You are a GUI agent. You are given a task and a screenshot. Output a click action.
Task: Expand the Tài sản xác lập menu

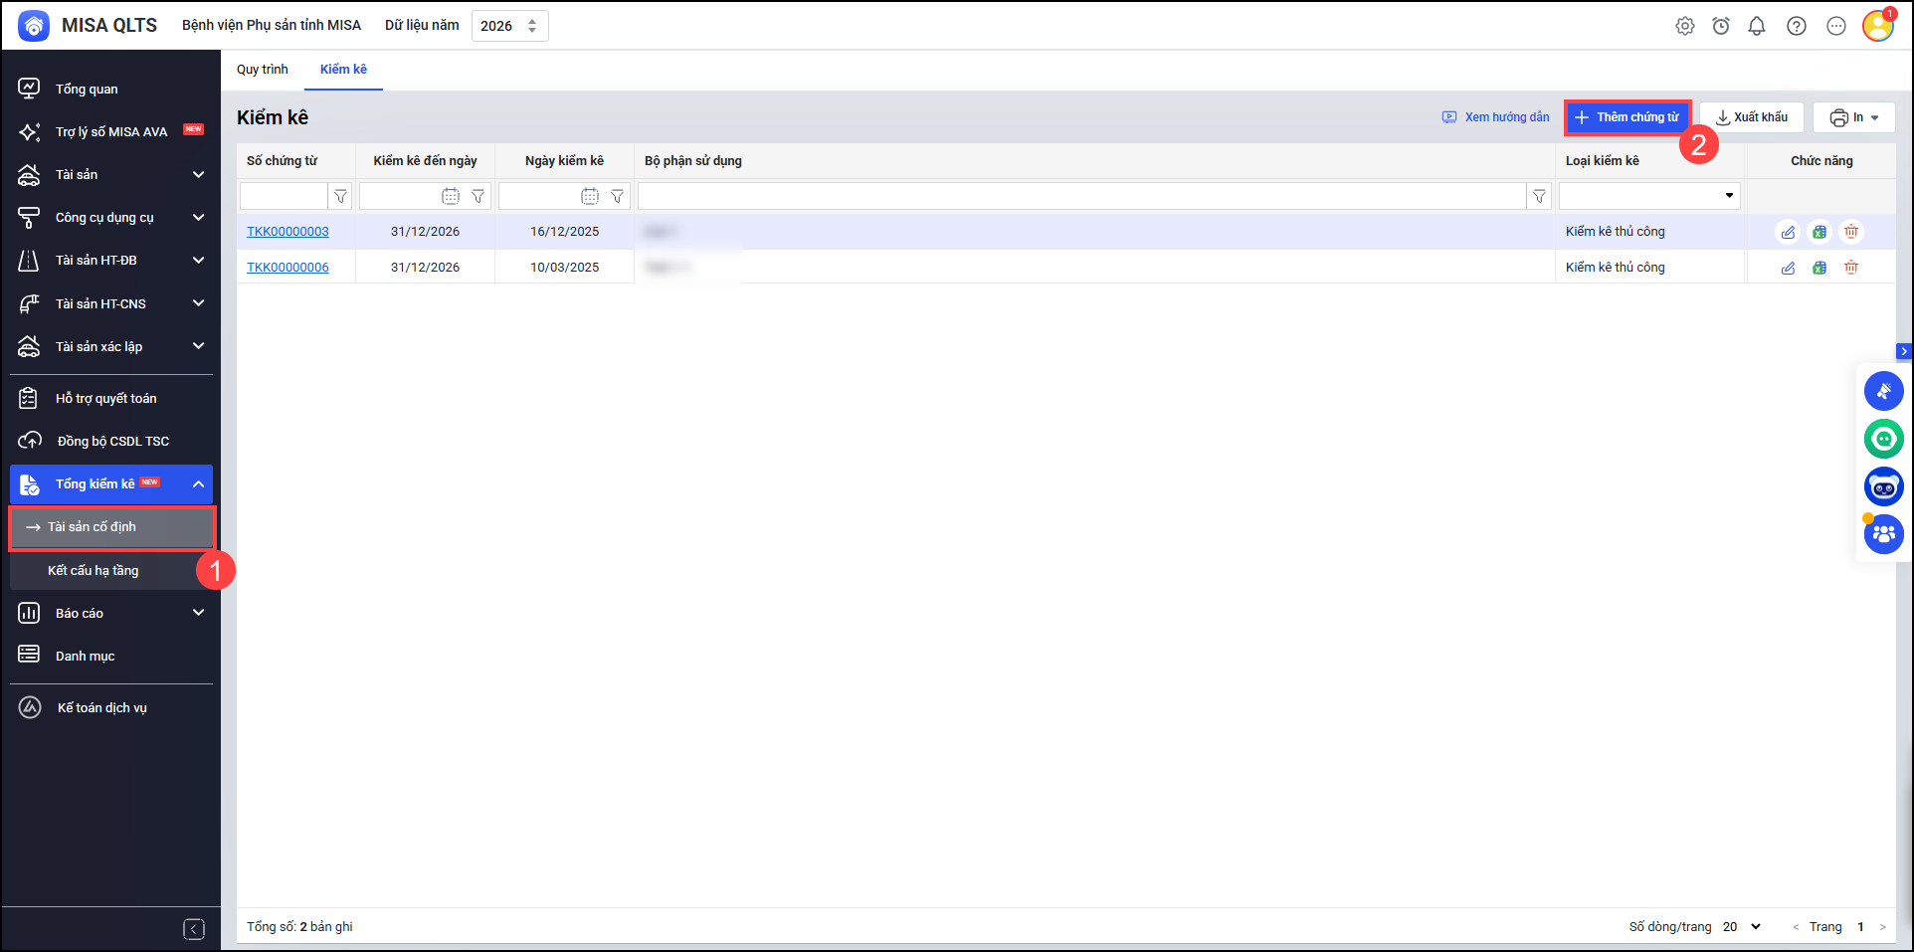point(199,346)
